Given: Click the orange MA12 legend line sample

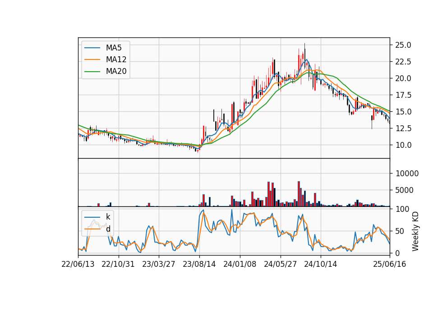Looking at the screenshot, I should click(92, 59).
